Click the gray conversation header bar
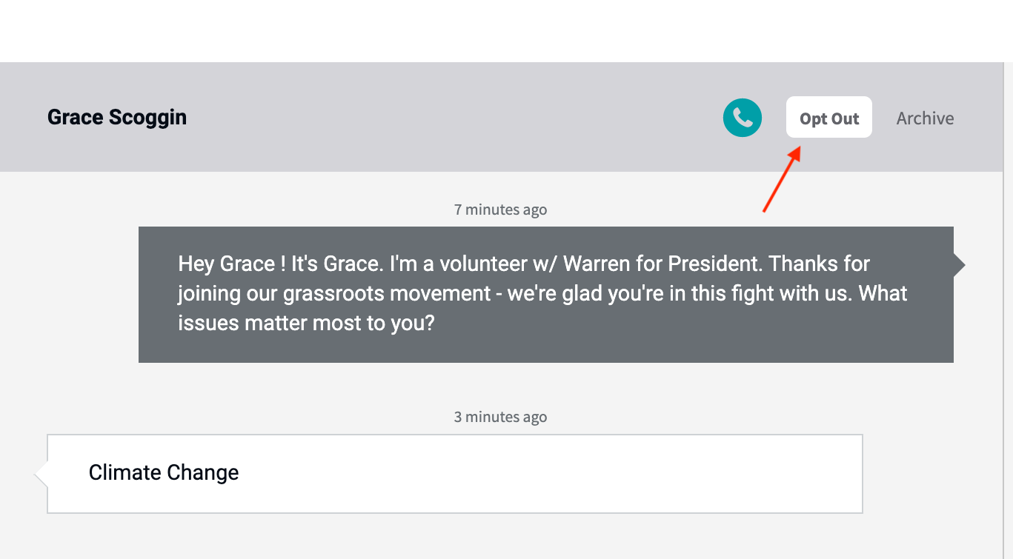This screenshot has height=559, width=1013. [x=506, y=117]
